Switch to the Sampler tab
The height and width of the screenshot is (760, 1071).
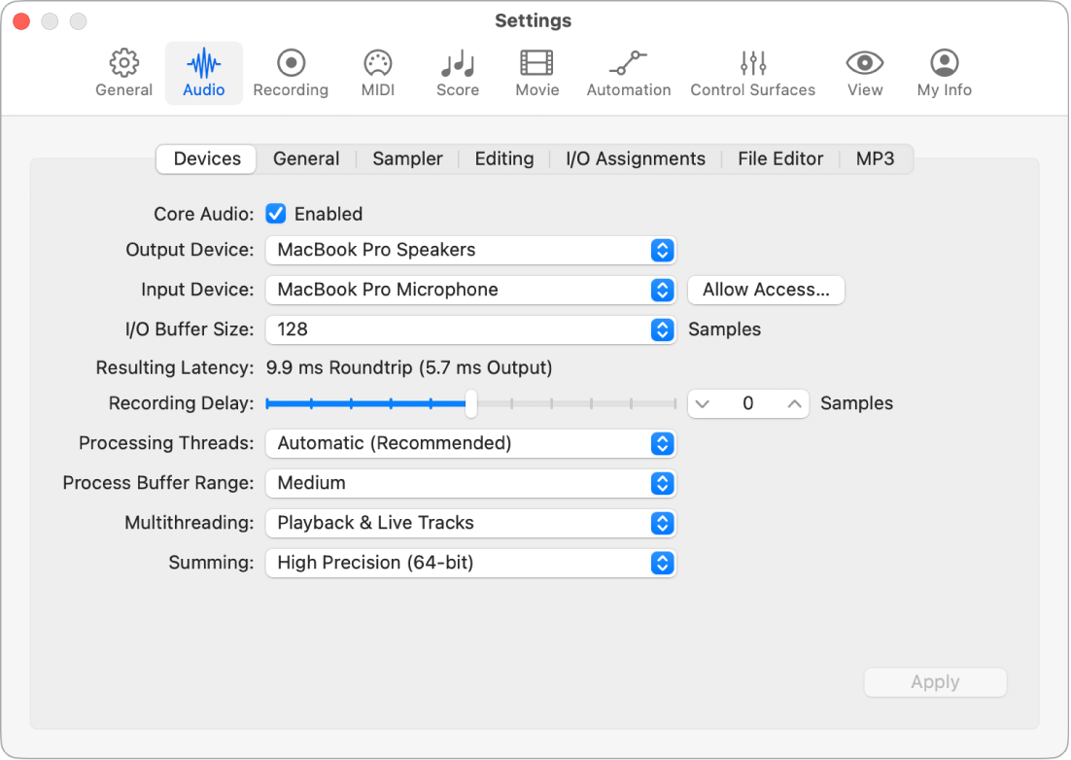pos(407,158)
